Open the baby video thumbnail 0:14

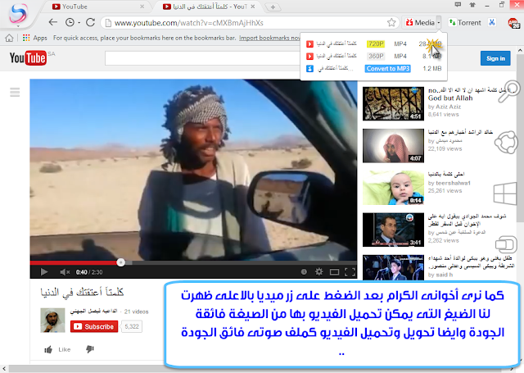point(393,188)
